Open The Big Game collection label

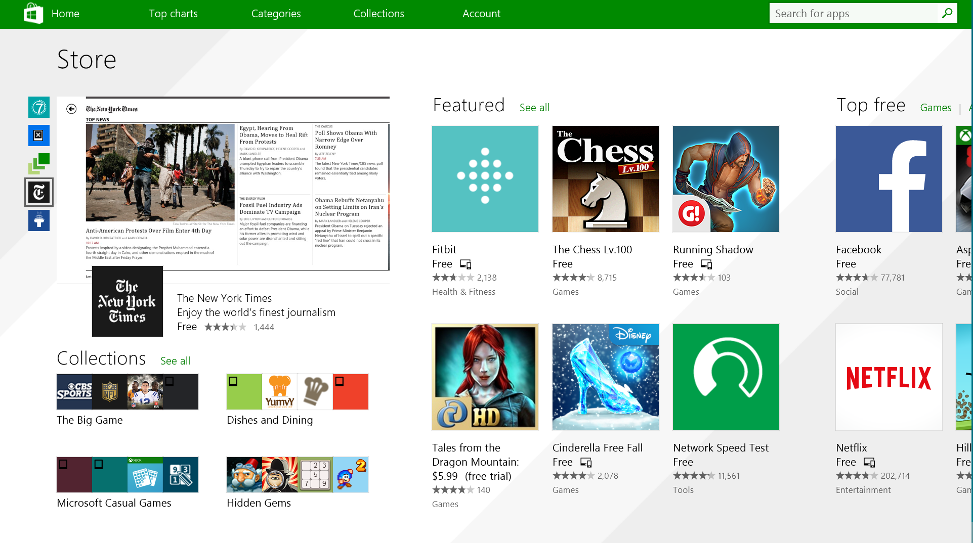click(x=90, y=420)
